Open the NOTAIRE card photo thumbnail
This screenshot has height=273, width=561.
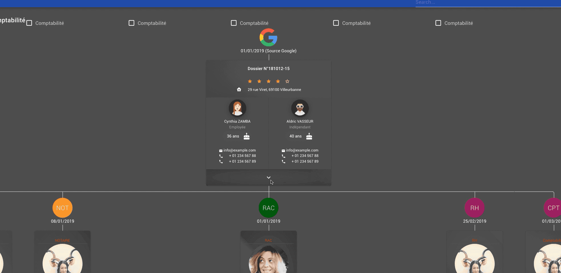(63, 259)
